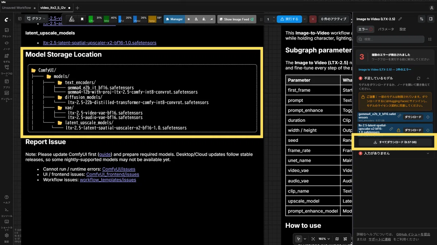Image resolution: width=437 pixels, height=245 pixels.
Task: Click the lock icon on ltx-2.5-latent-spatial-upscaler row
Action: pos(398,130)
